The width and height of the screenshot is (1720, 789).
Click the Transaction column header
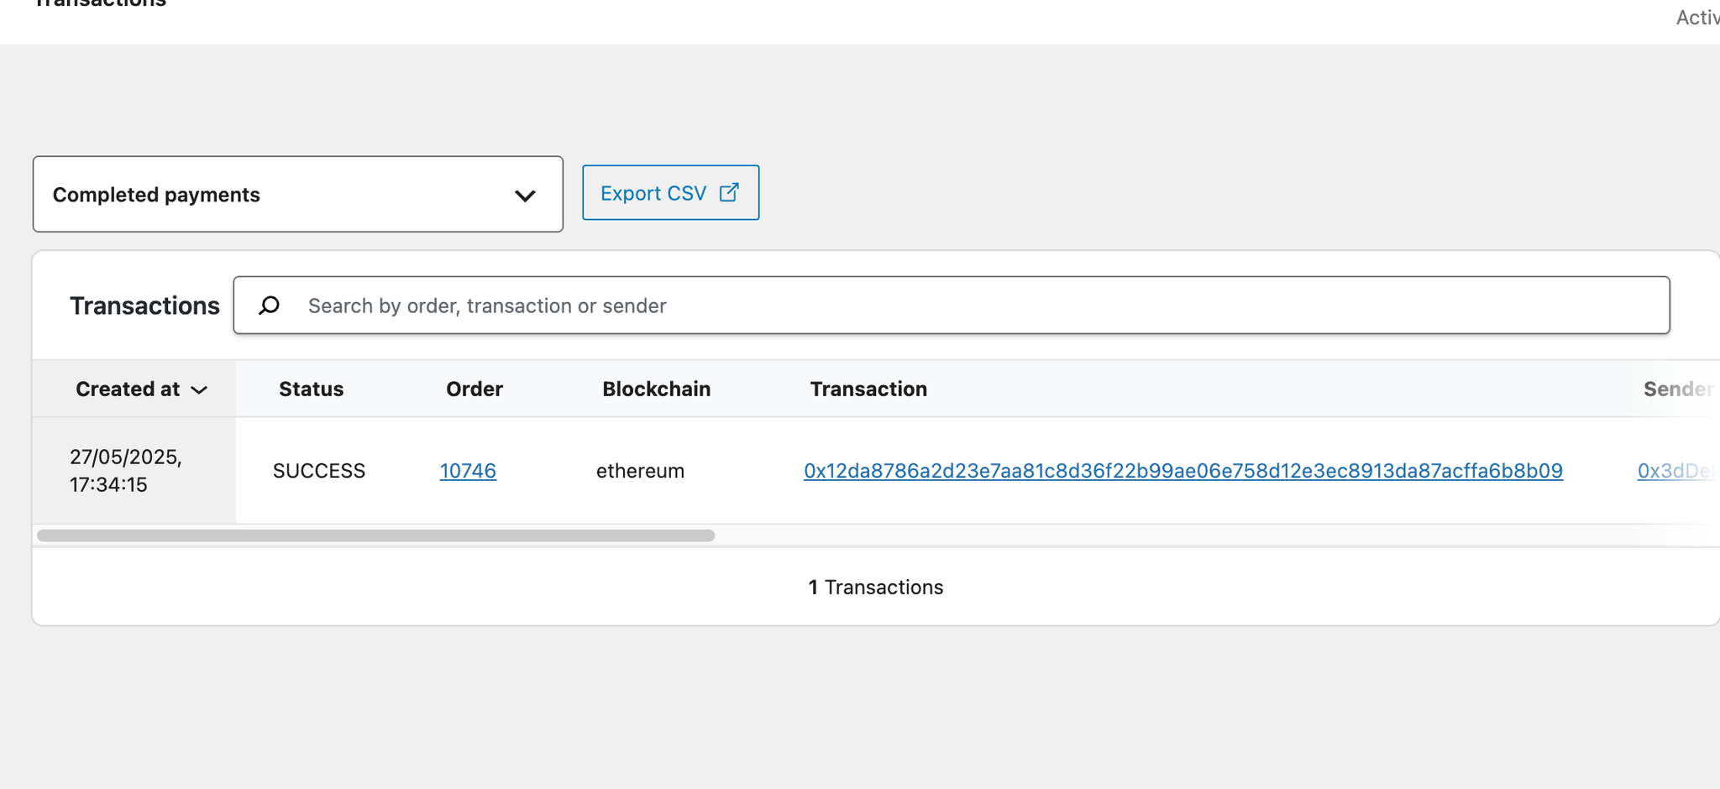tap(868, 389)
